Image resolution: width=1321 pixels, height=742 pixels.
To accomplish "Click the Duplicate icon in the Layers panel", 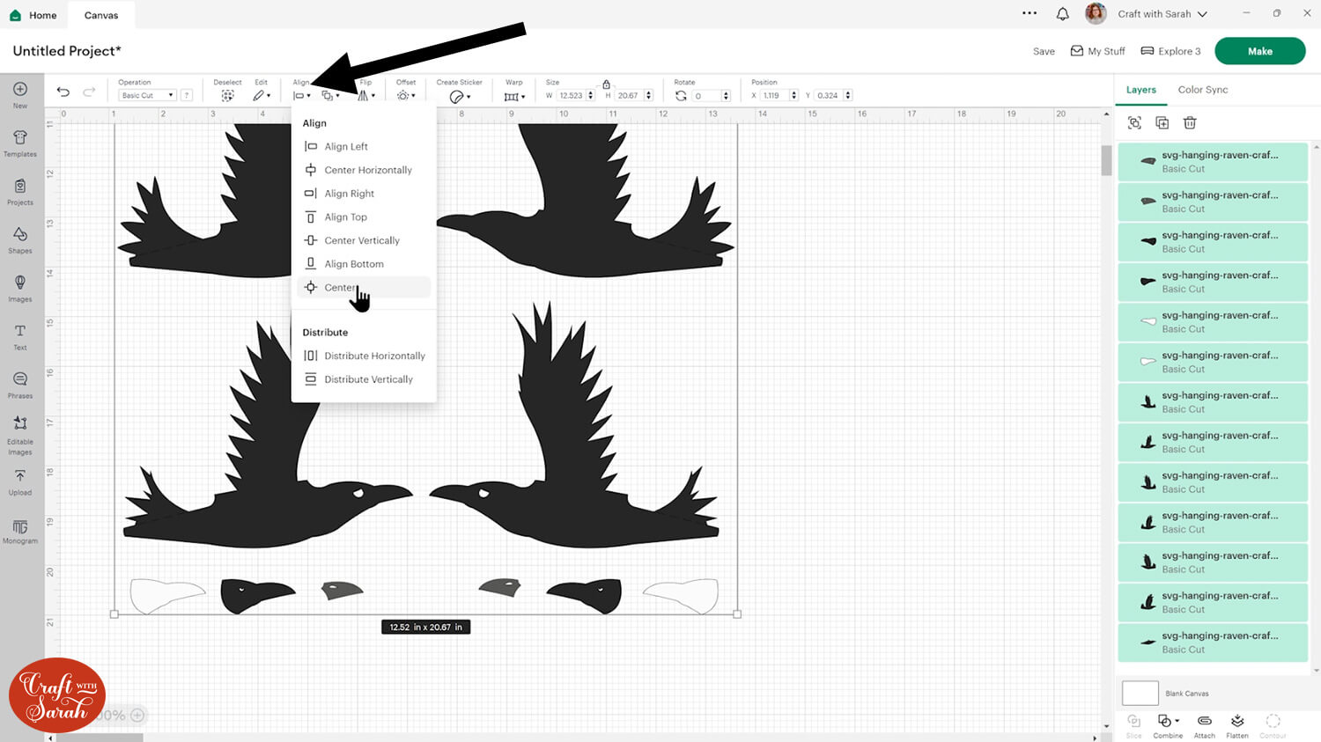I will pyautogui.click(x=1162, y=123).
